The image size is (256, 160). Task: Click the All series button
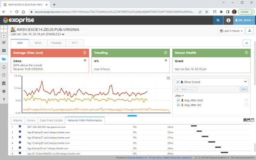click(x=178, y=89)
